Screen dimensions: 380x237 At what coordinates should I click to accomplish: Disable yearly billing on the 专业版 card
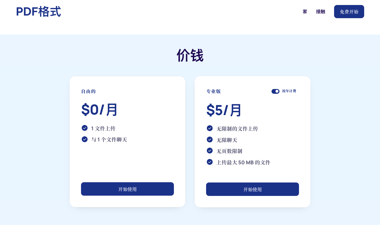coord(275,91)
